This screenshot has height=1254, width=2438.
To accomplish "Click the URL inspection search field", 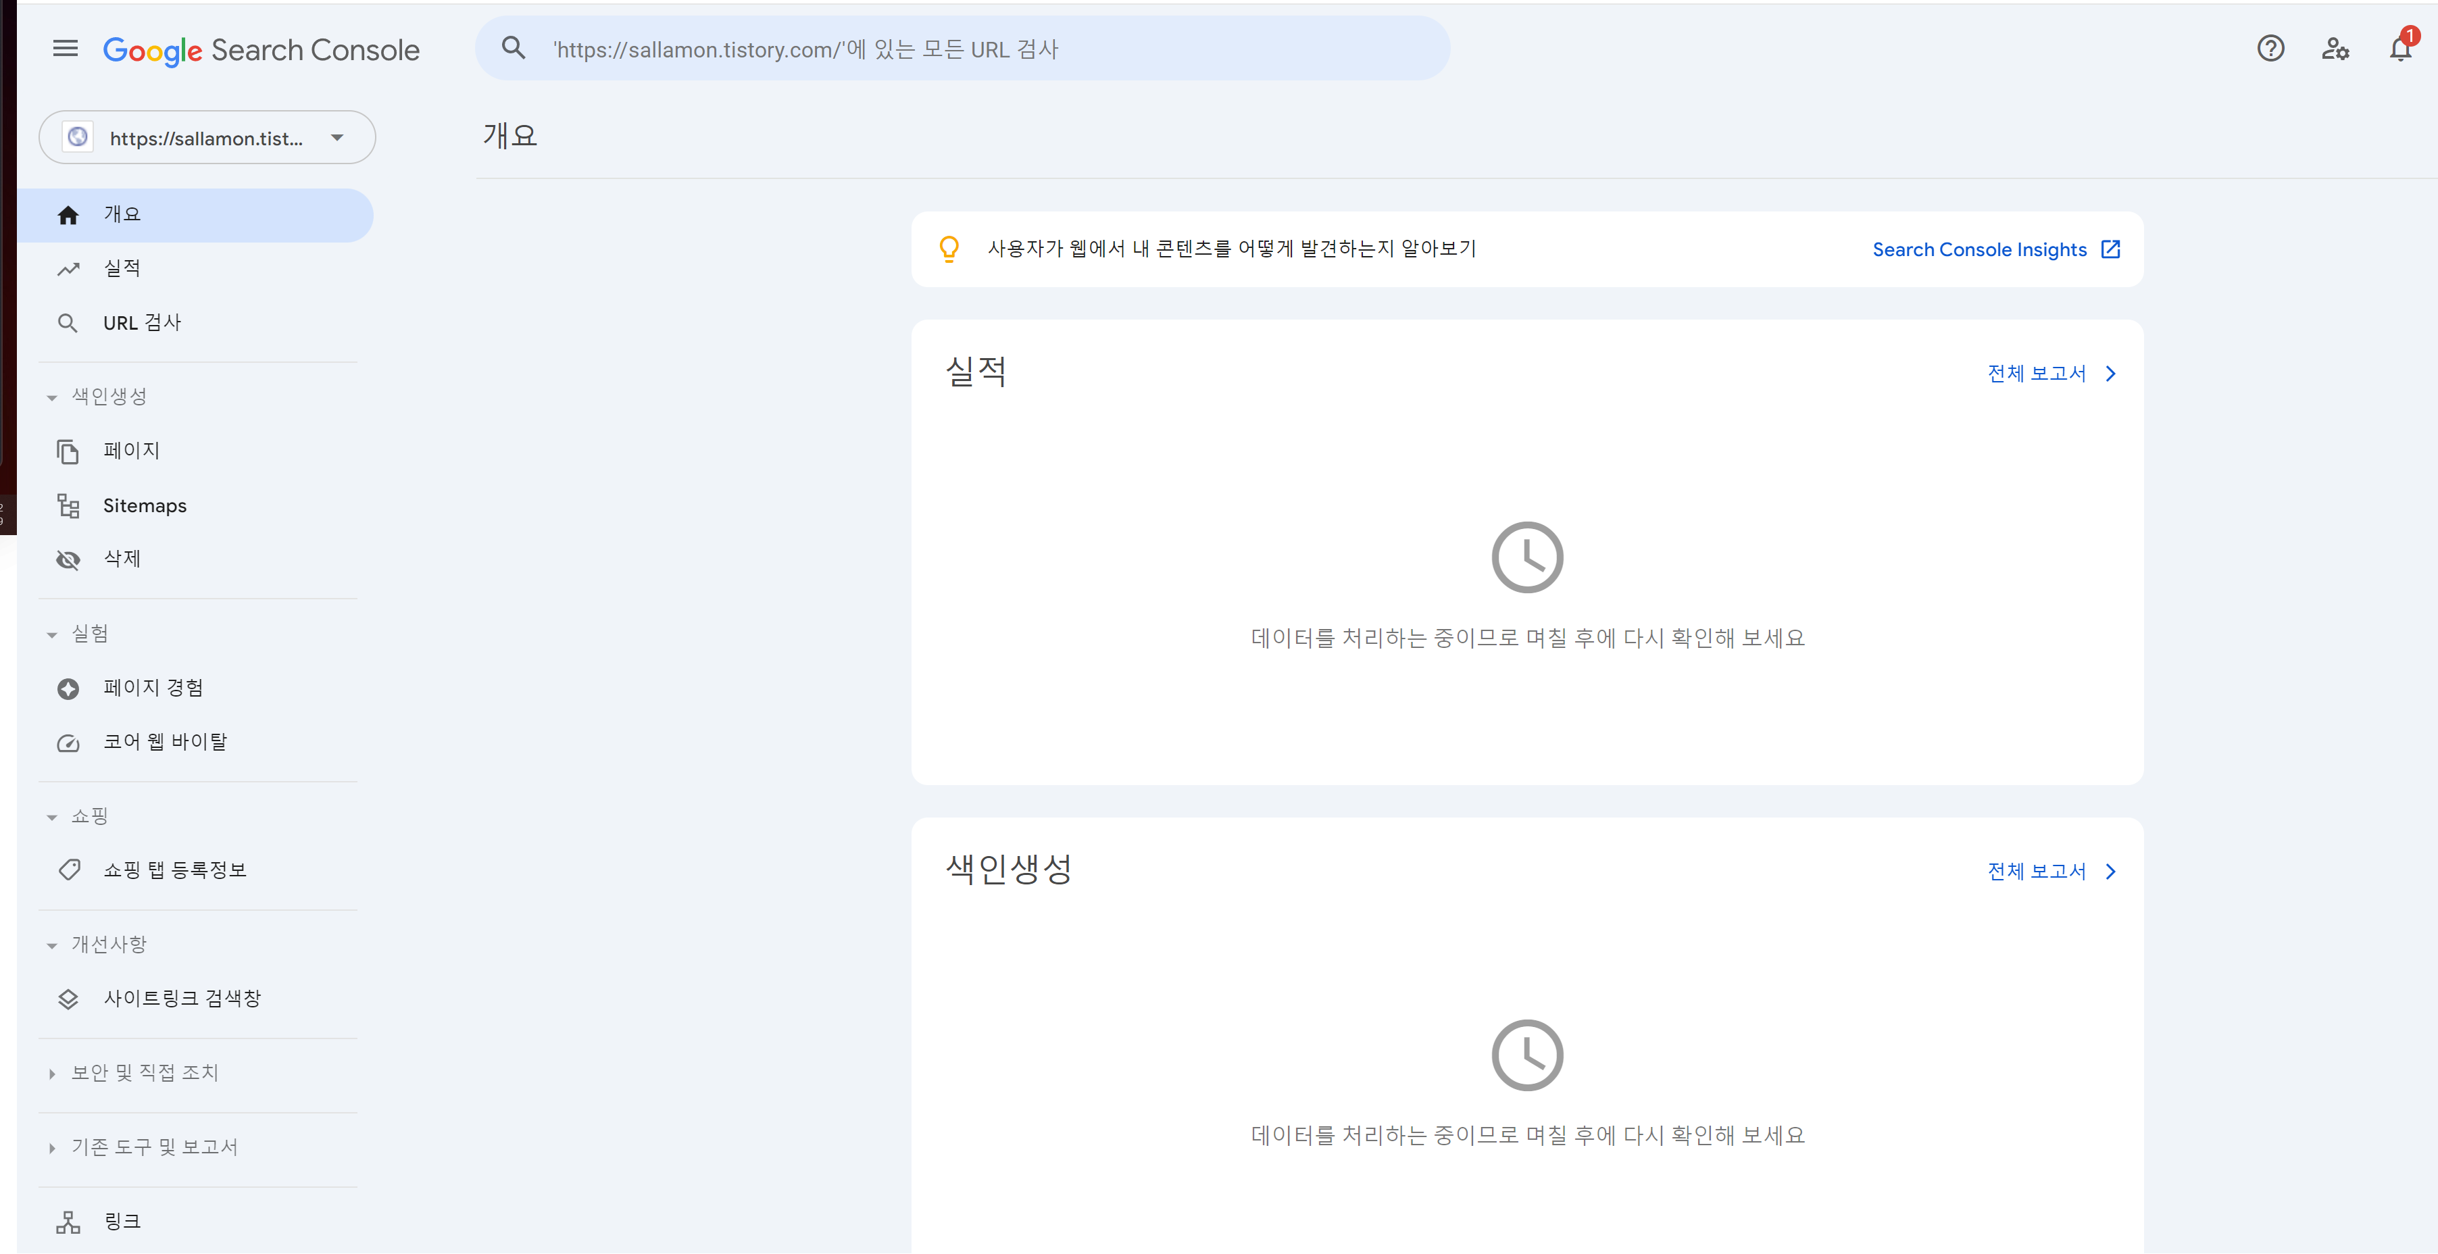I will pos(962,49).
